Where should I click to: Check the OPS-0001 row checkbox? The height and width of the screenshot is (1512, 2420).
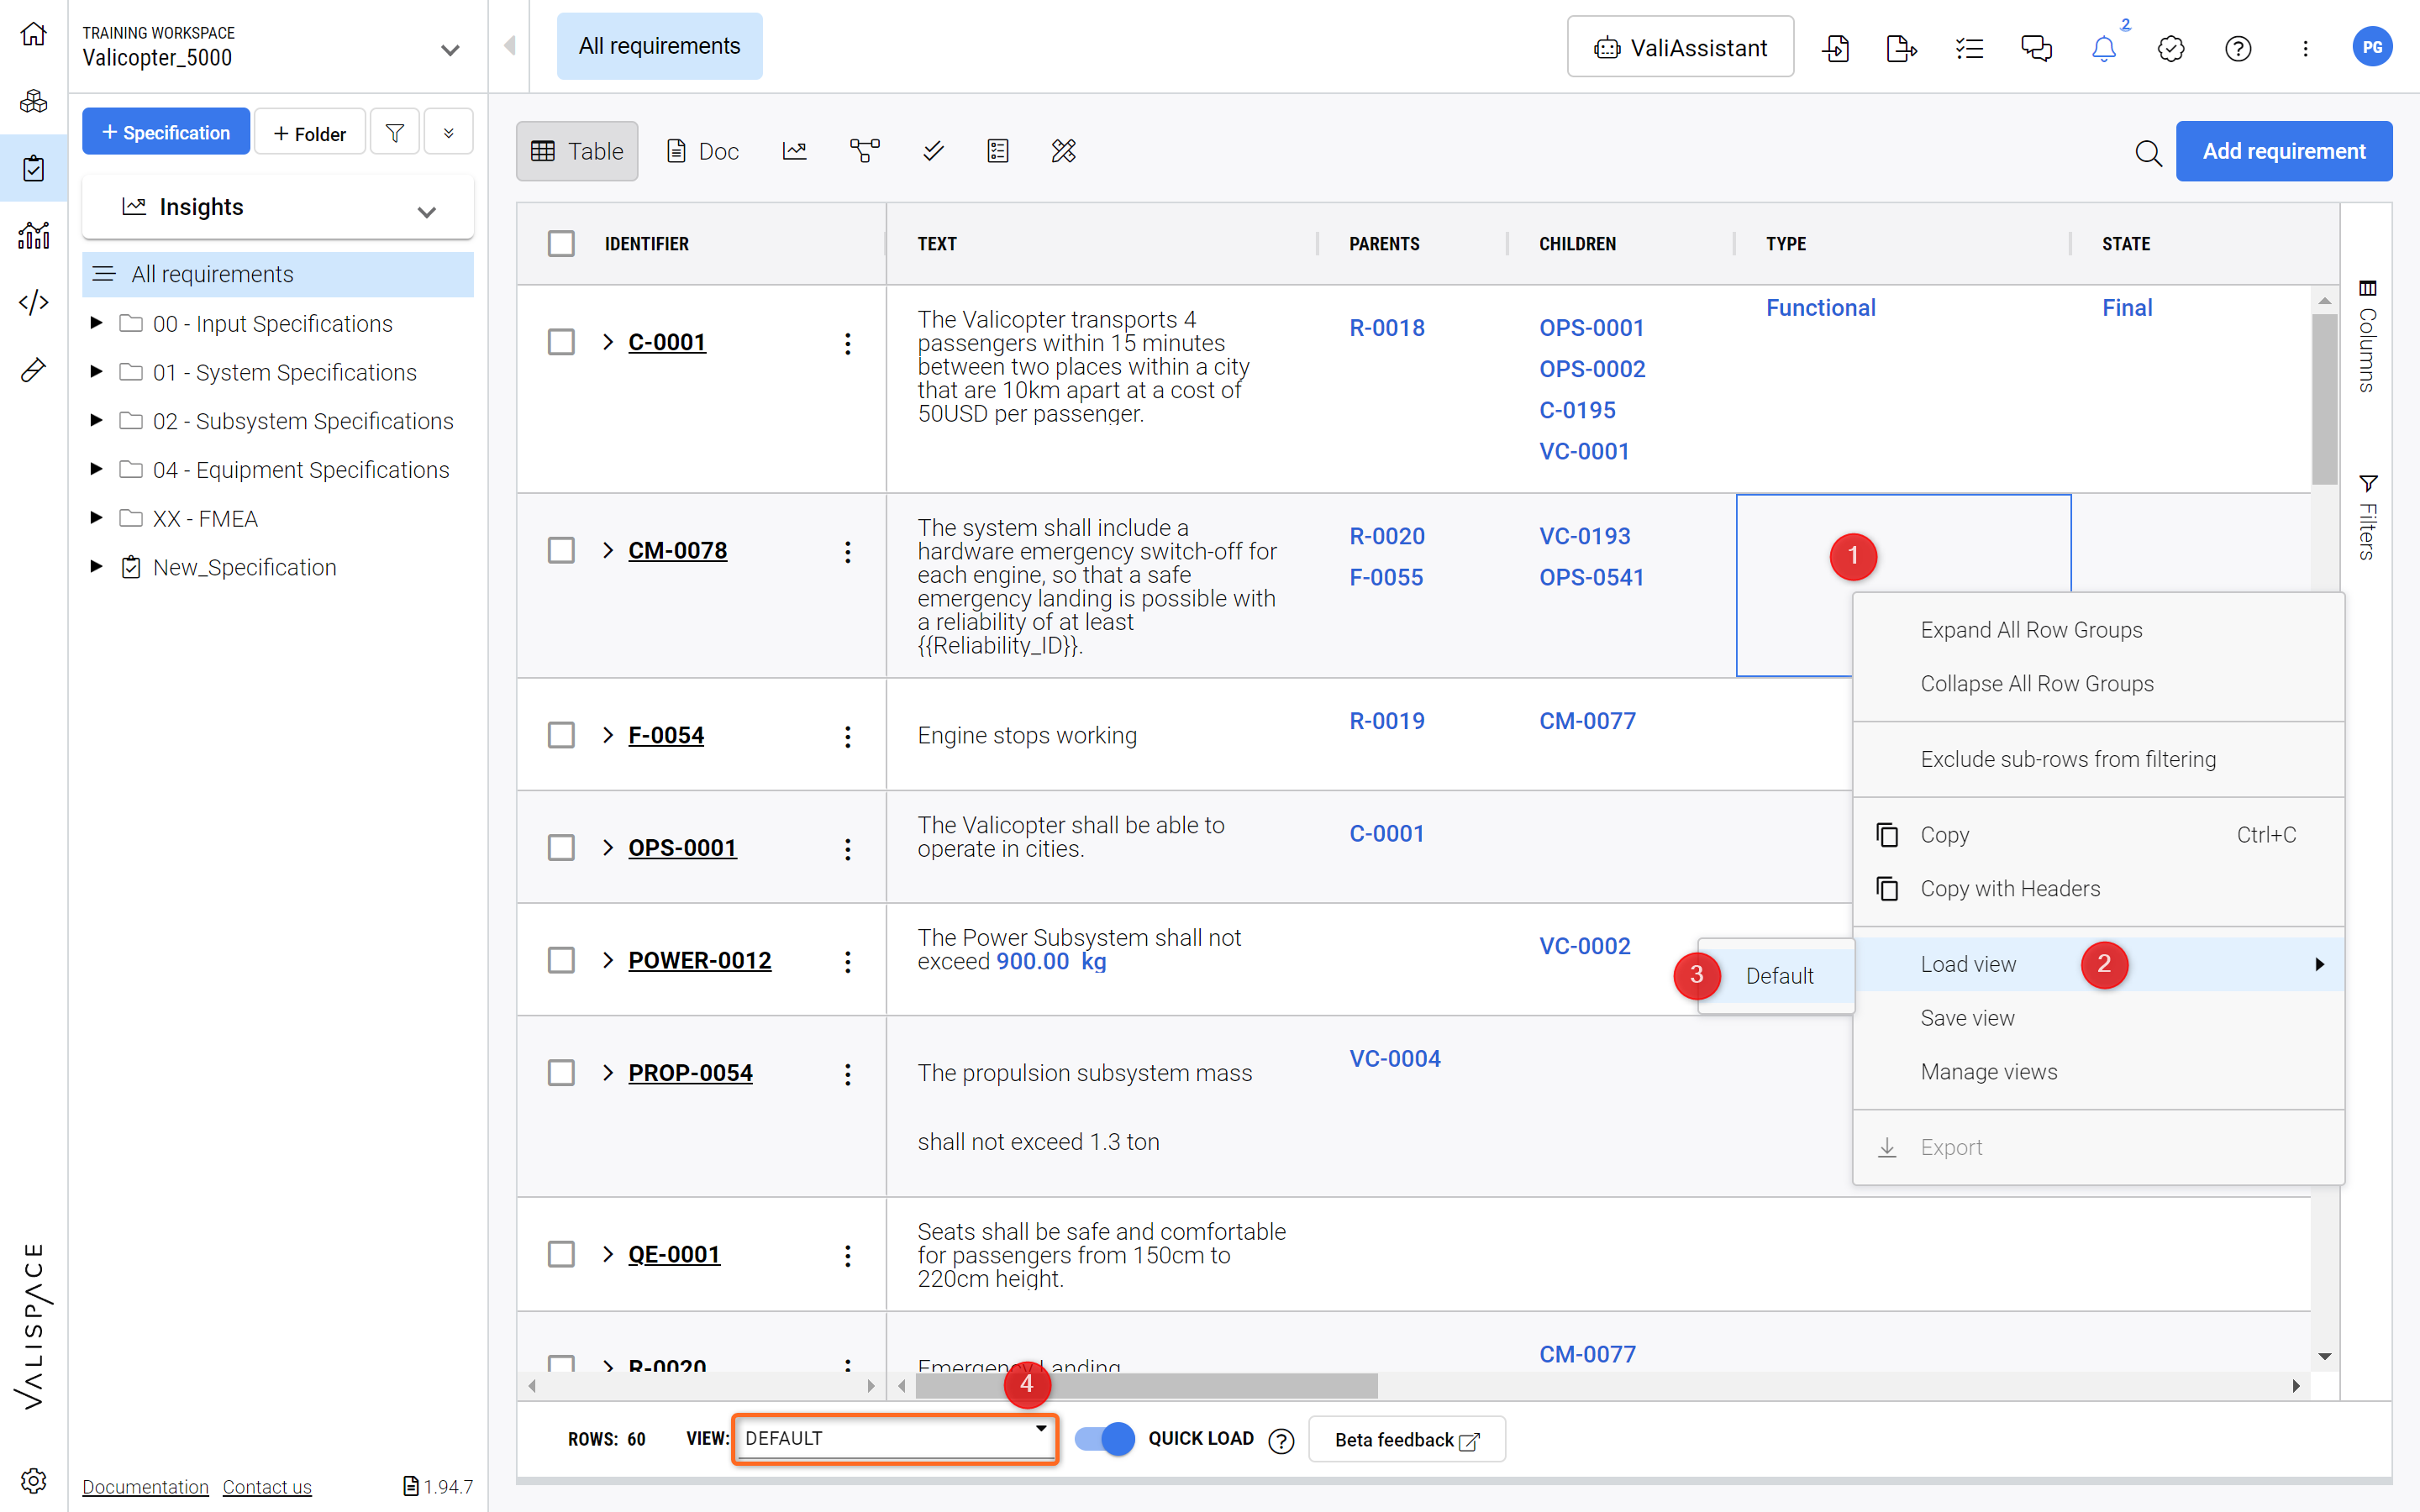[x=561, y=847]
